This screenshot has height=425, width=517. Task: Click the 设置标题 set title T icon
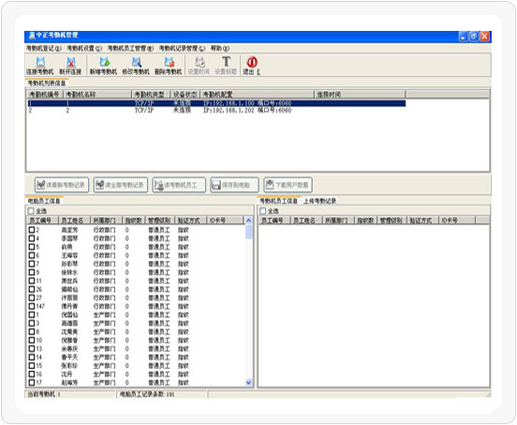coord(226,66)
